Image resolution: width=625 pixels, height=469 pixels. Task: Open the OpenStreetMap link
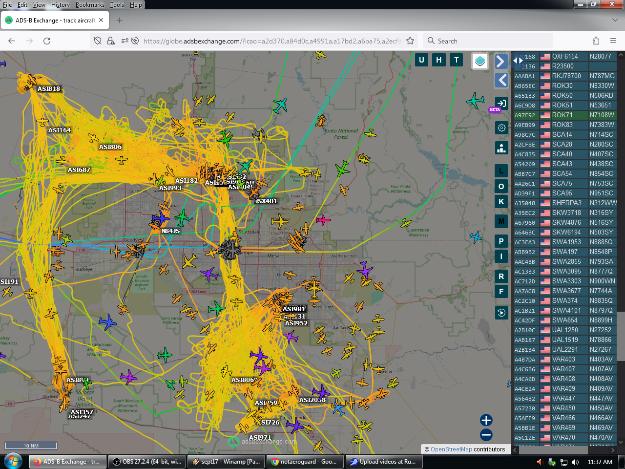451,449
